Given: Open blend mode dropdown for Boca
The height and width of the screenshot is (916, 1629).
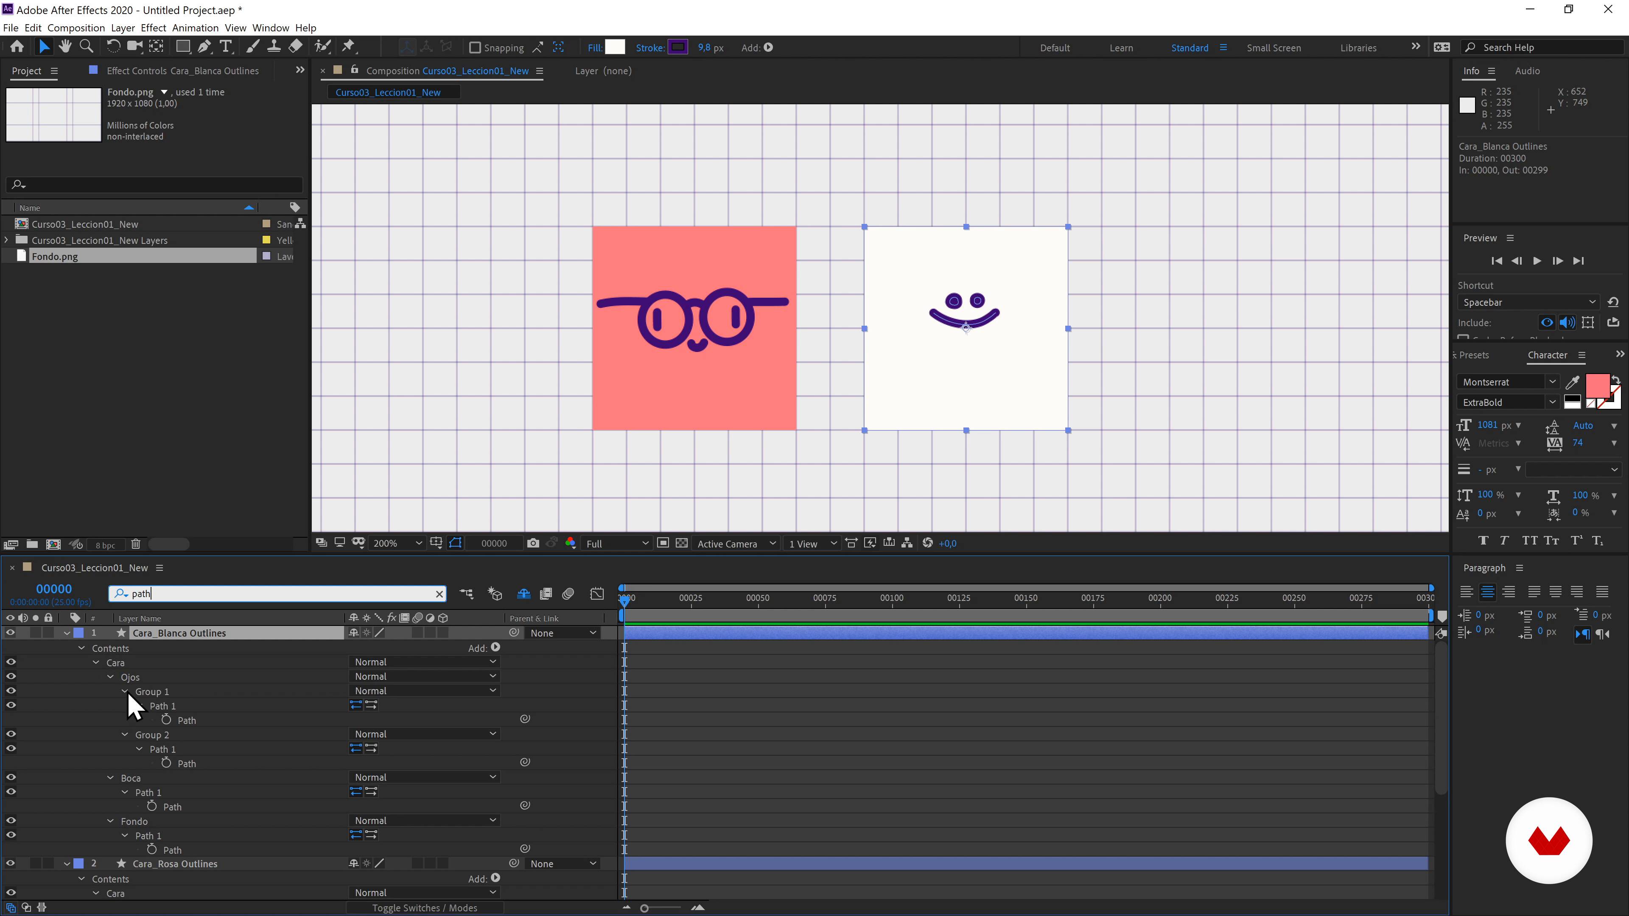Looking at the screenshot, I should coord(424,777).
